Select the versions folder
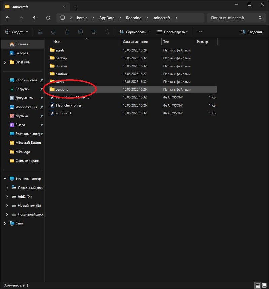The image size is (269, 289). pyautogui.click(x=133, y=89)
